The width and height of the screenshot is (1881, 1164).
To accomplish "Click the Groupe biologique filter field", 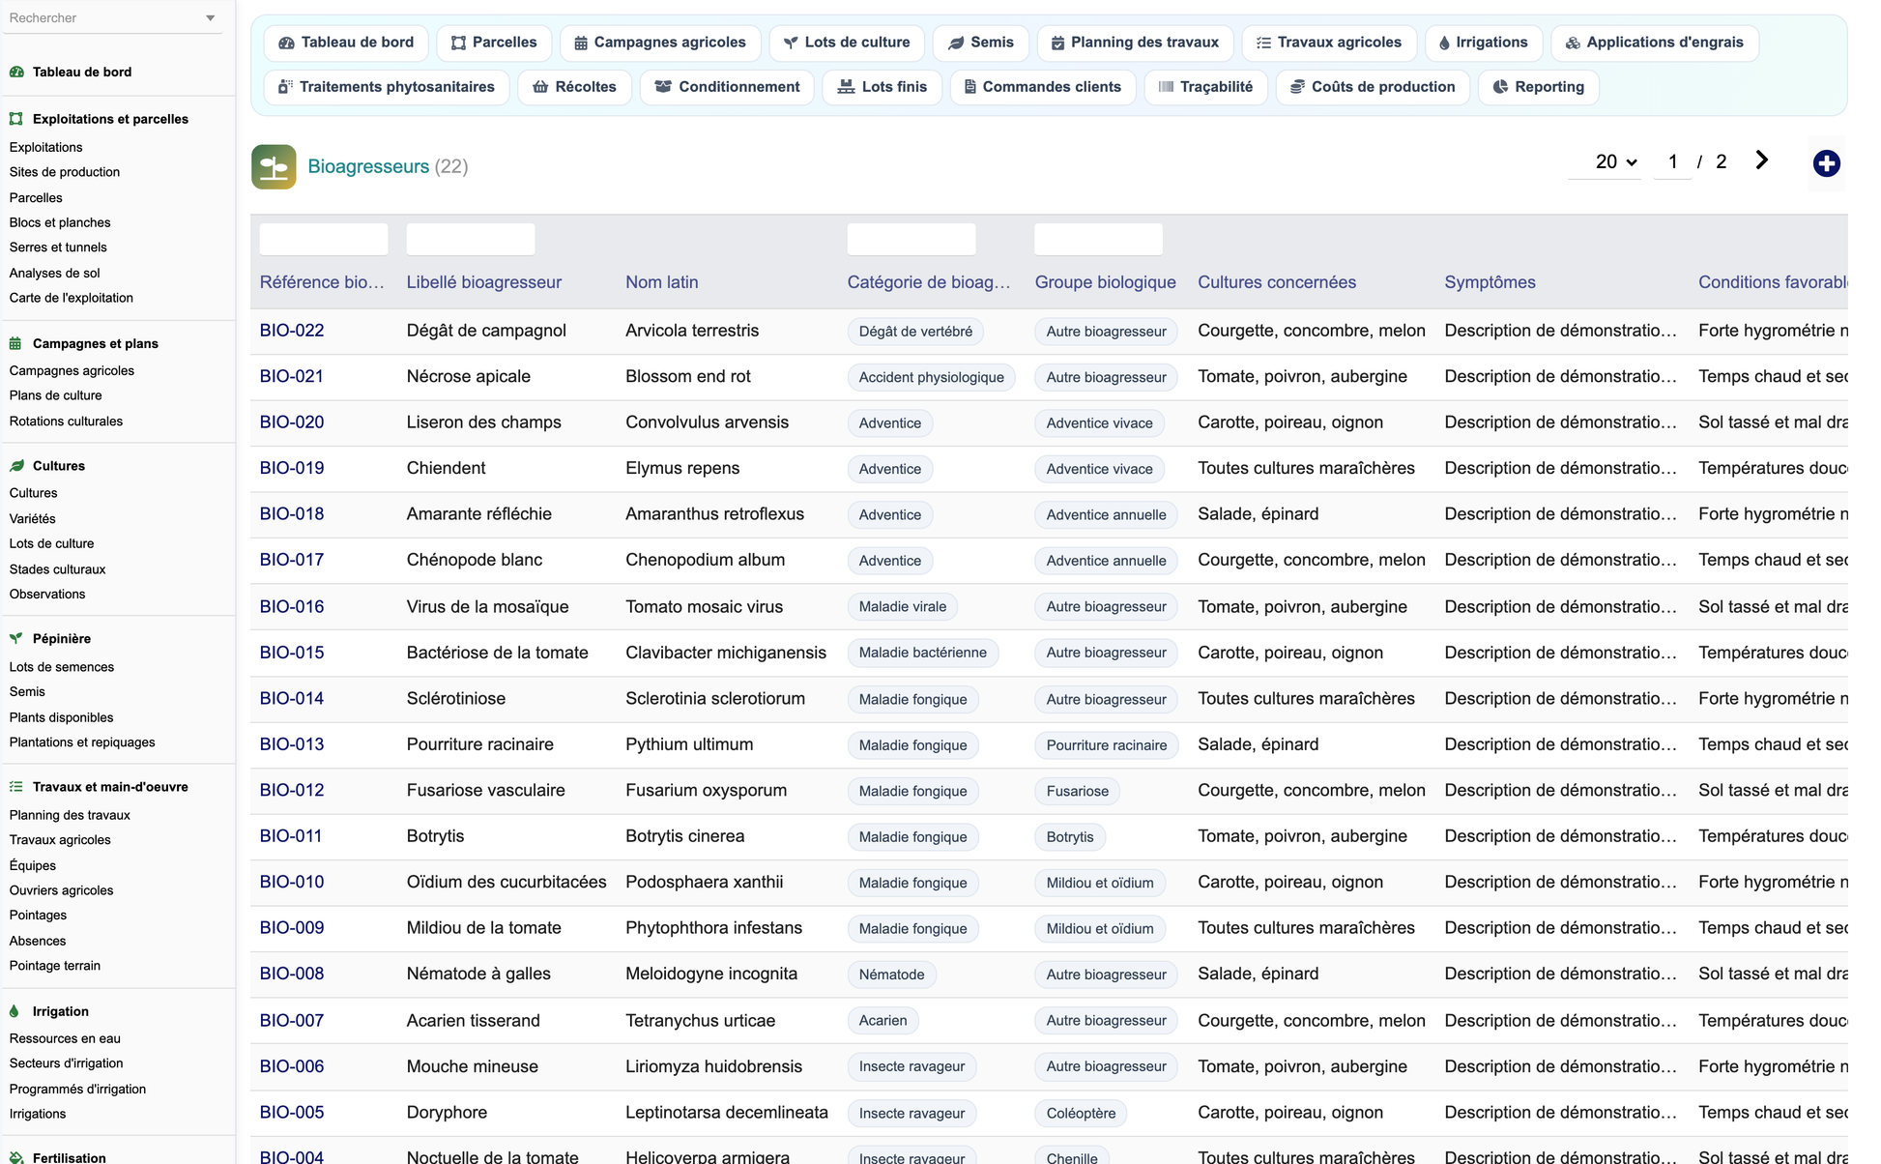I will 1099,239.
